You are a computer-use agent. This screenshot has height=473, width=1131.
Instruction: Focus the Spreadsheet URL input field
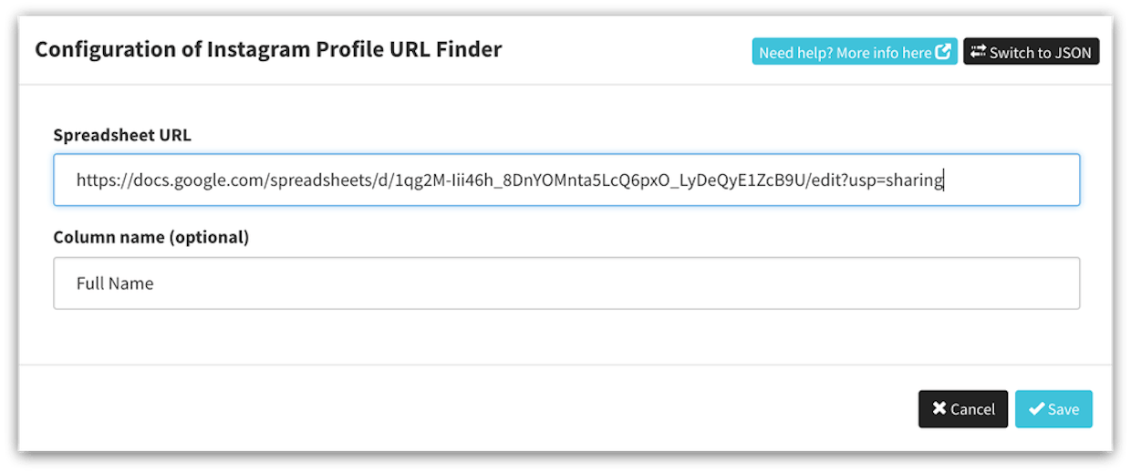[x=566, y=180]
